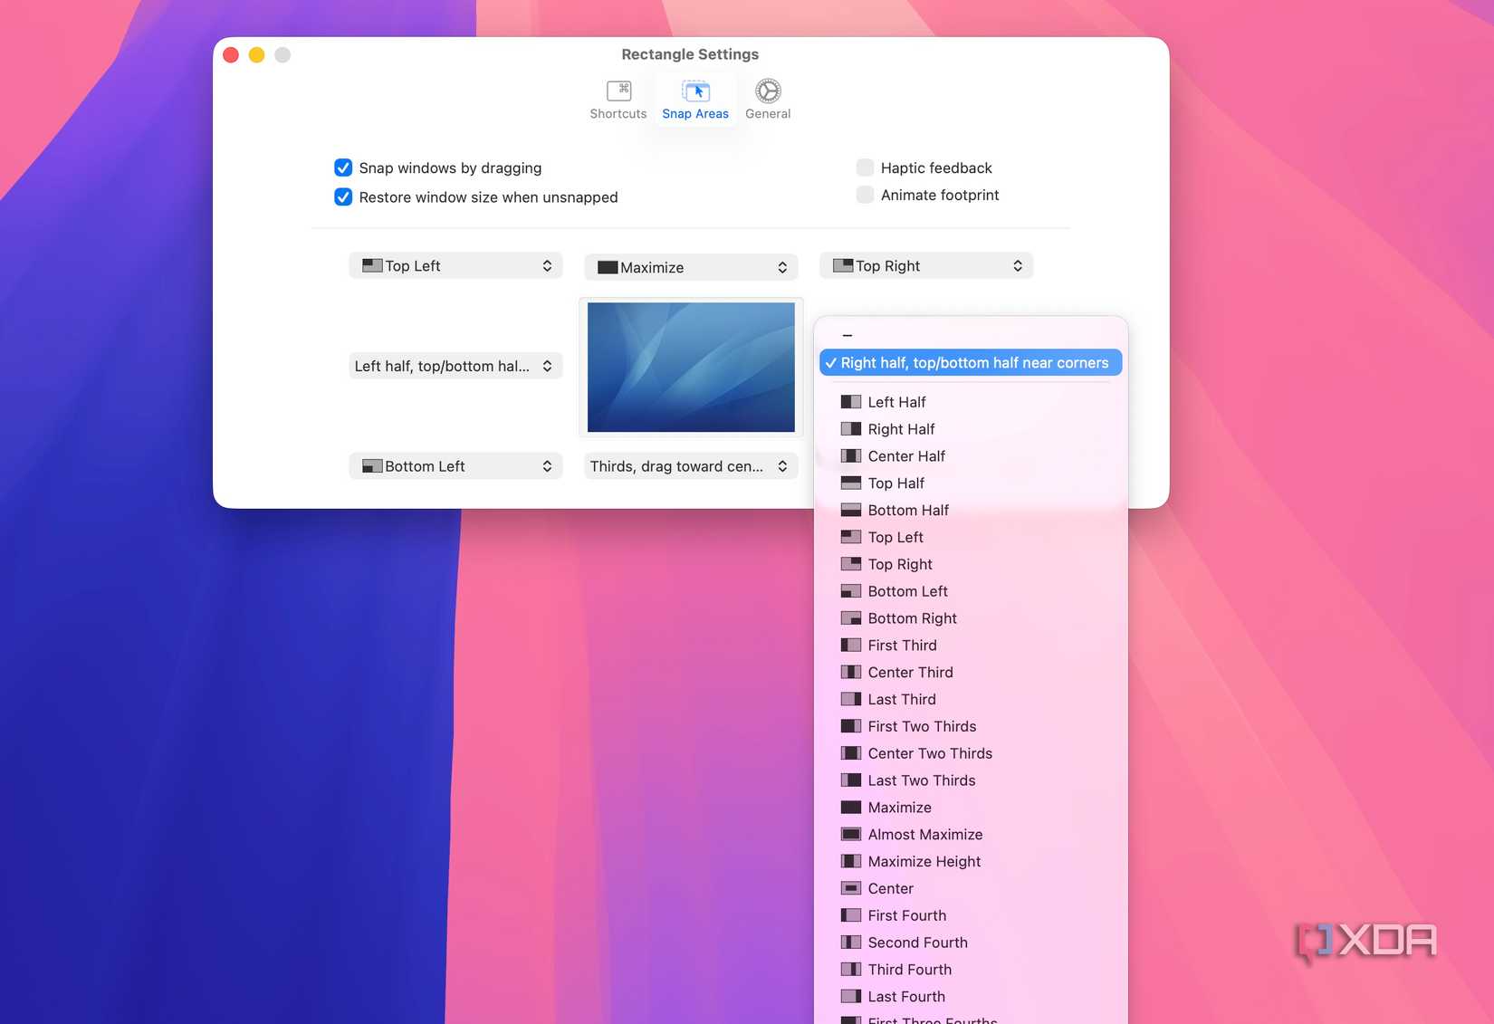Screen dimensions: 1494x1024
Task: Disable Restore window size when unsnapped
Action: click(x=342, y=196)
